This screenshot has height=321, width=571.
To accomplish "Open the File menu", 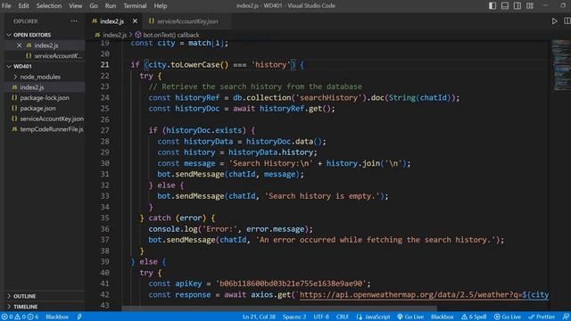I will pyautogui.click(x=6, y=6).
